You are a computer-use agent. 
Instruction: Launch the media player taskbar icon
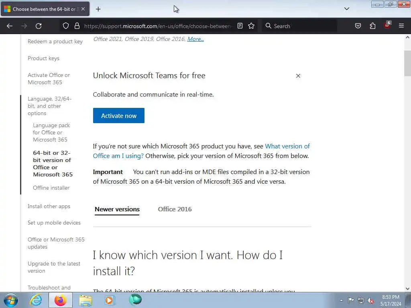(110, 300)
